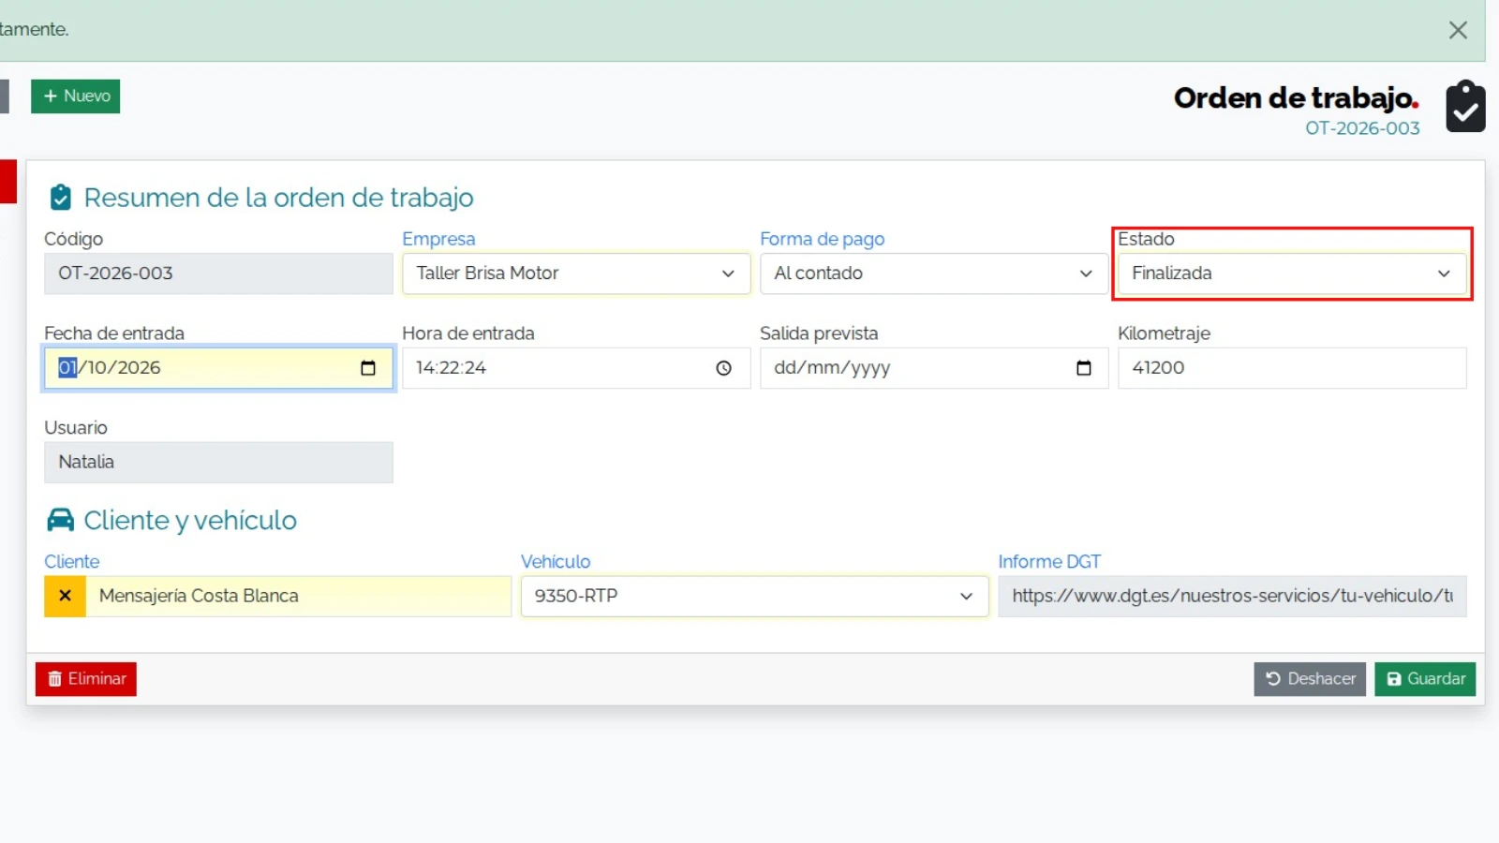Click the Salida prevista date field
The height and width of the screenshot is (843, 1499).
click(x=934, y=368)
